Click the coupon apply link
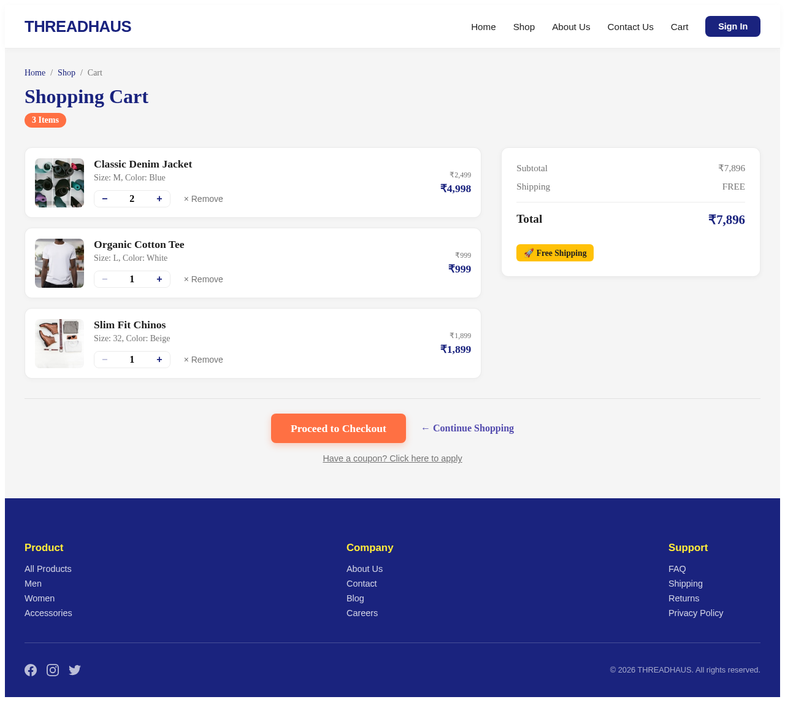Viewport: 785px width, 702px height. click(392, 458)
